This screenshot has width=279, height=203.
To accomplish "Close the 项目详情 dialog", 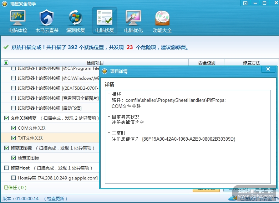I will pos(268,69).
